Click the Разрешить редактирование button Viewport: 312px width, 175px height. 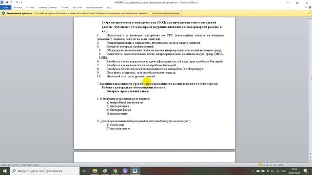[x=166, y=13]
